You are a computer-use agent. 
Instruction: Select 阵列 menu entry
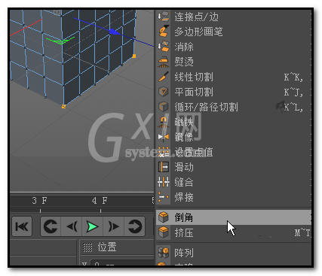(x=234, y=253)
